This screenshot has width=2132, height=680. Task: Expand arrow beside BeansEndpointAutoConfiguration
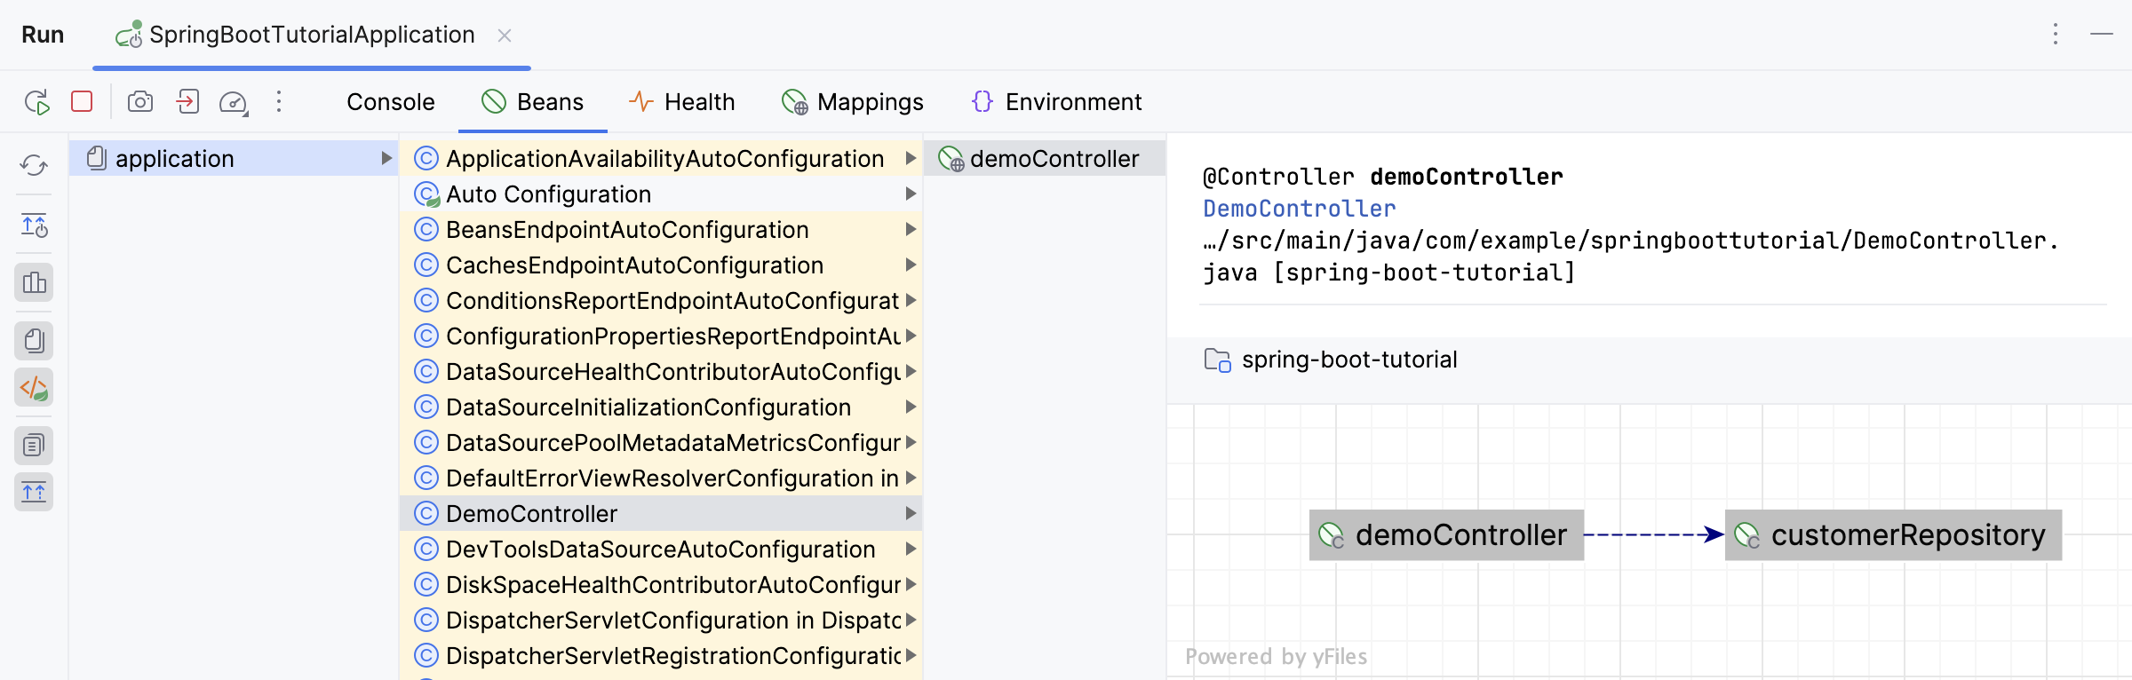[x=911, y=230]
